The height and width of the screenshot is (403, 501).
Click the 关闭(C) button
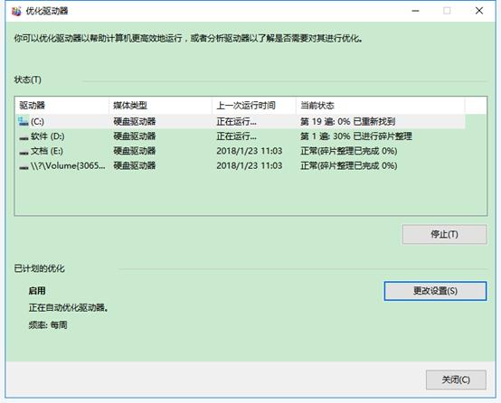click(x=456, y=380)
